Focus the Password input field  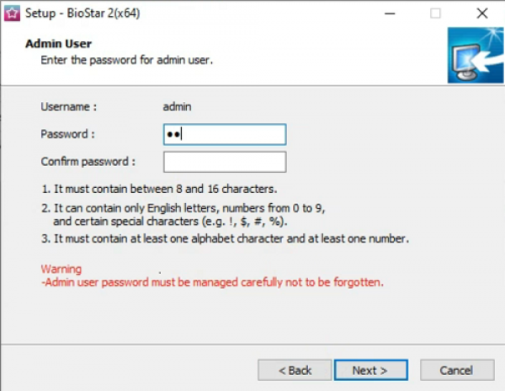pos(225,135)
